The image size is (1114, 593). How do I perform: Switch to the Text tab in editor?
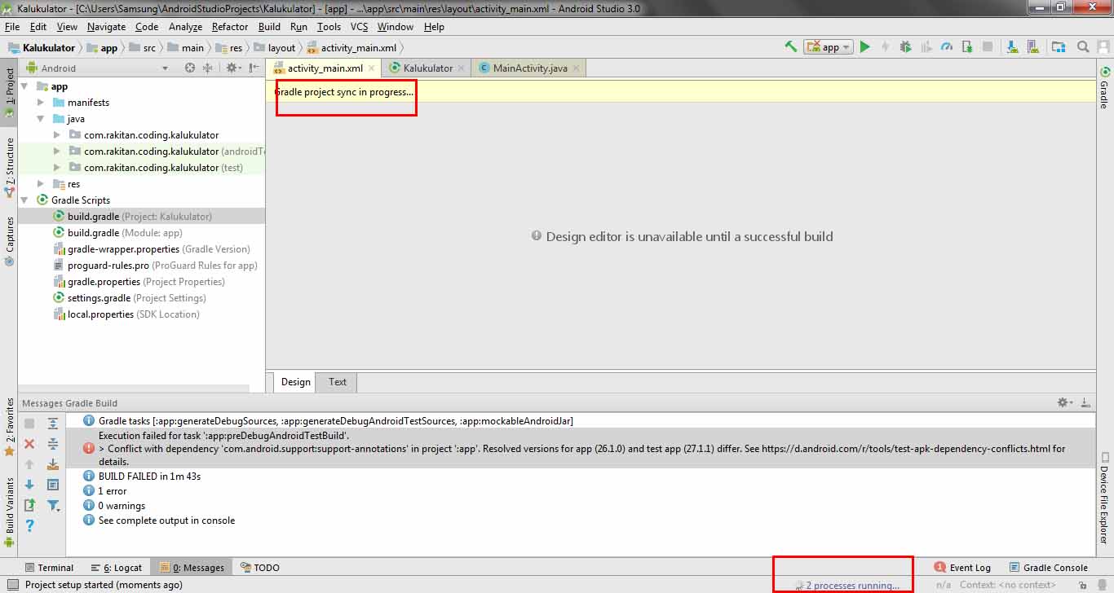coord(336,381)
